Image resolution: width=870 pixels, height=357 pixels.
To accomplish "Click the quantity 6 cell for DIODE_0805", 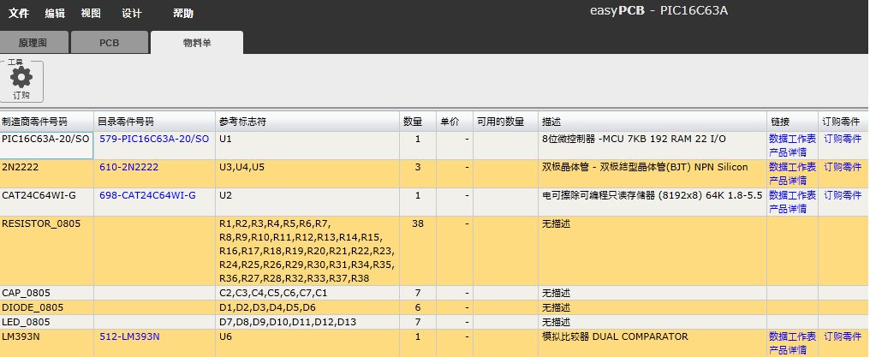I will click(418, 307).
